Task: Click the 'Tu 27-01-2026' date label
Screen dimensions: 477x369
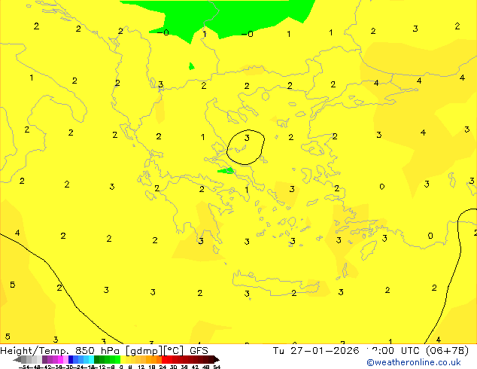Action: pyautogui.click(x=316, y=351)
